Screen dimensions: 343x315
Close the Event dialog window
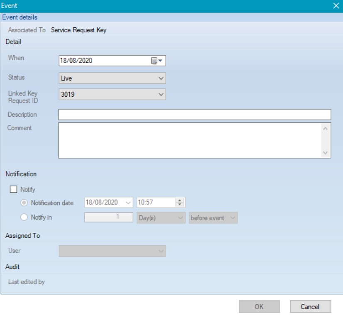pyautogui.click(x=336, y=6)
